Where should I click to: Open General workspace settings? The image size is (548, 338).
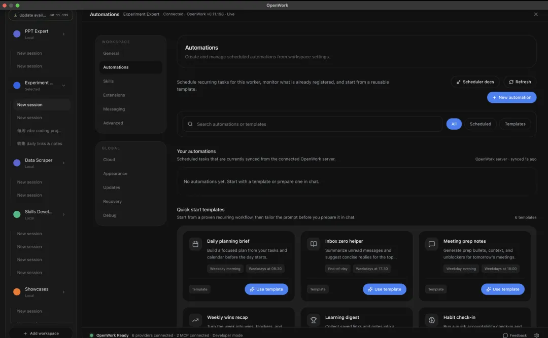(x=131, y=53)
